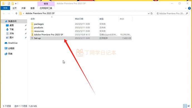The width and height of the screenshot is (192, 108).
Task: Click the 2023/10/4 4:13 date cell
Action: point(82,35)
